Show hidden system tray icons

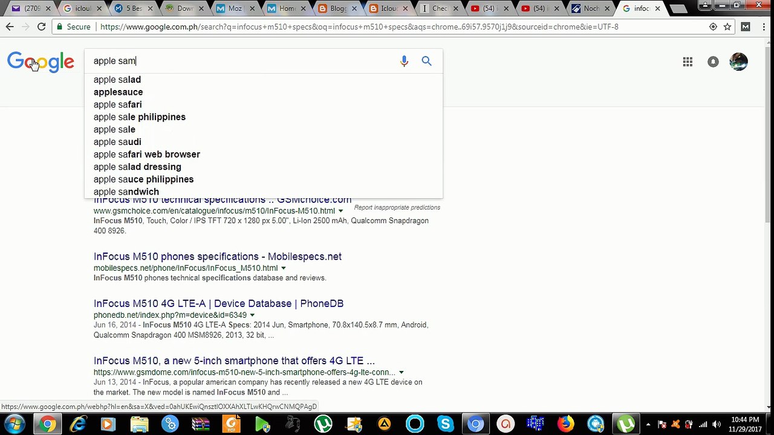pos(648,424)
